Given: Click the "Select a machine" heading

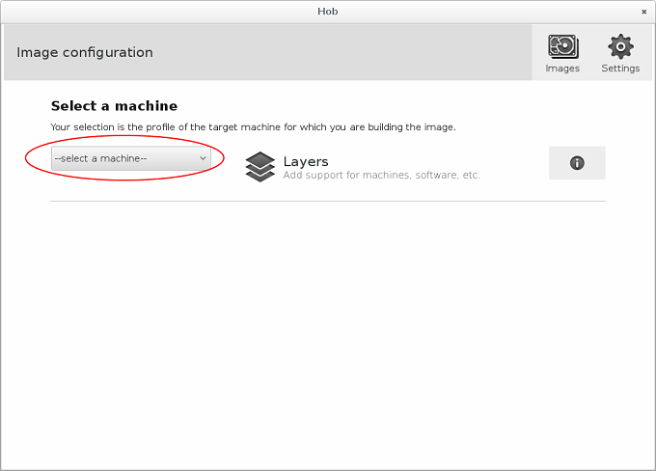Looking at the screenshot, I should click(x=114, y=106).
